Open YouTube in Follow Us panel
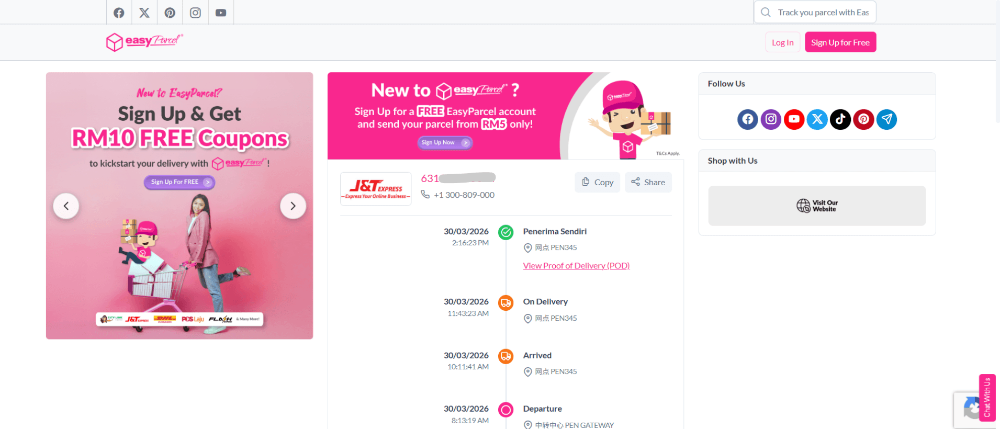Image resolution: width=1000 pixels, height=429 pixels. pos(794,119)
